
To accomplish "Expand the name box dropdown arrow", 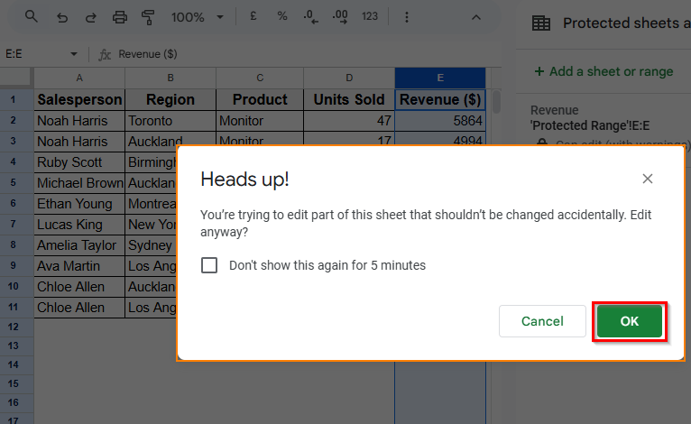I will [x=74, y=54].
